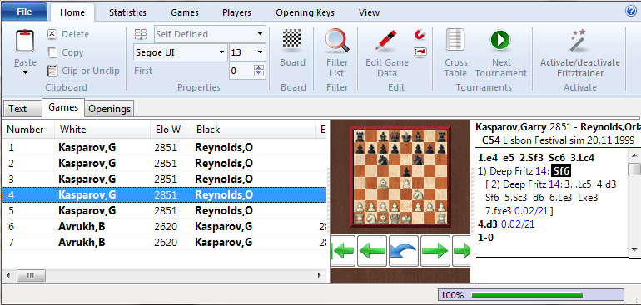Increase the First value stepper
Viewport: 641px width, 305px height.
click(259, 68)
